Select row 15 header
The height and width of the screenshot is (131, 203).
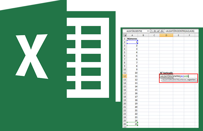point(125,86)
